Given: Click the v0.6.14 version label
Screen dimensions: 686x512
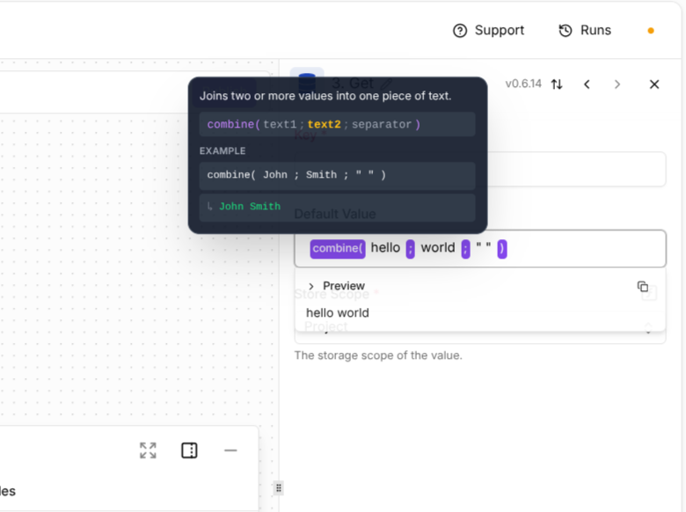Looking at the screenshot, I should click(523, 84).
